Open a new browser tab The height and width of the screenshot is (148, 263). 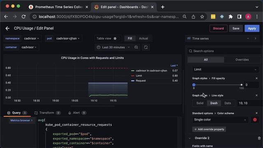[x=163, y=7]
